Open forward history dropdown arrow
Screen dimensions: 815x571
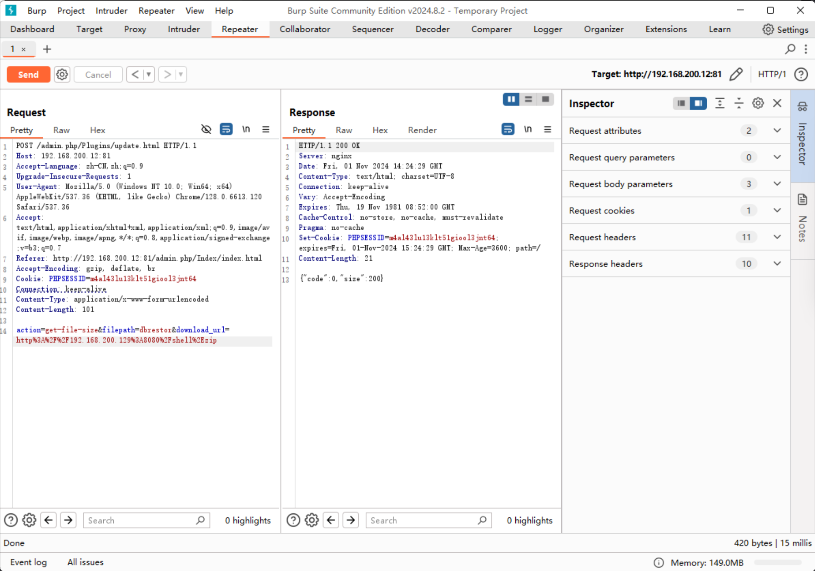click(x=181, y=74)
